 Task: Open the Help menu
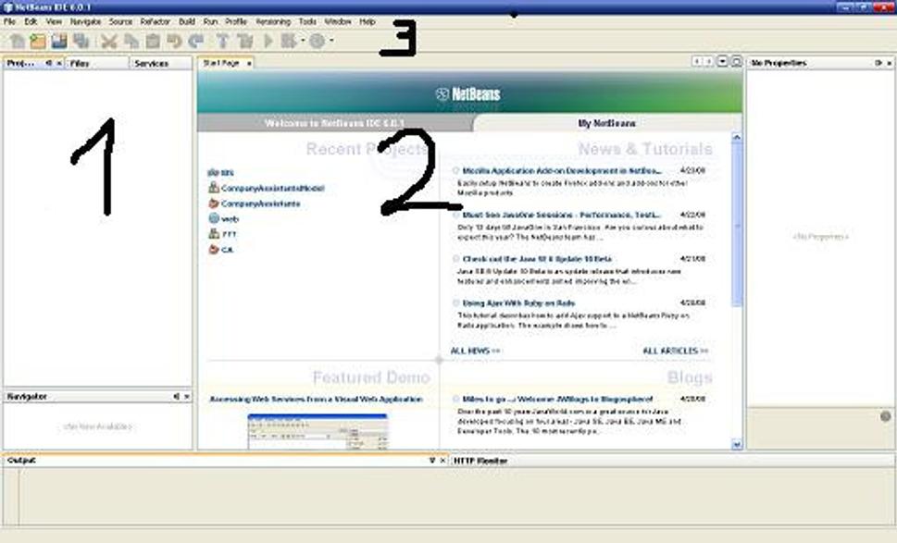[x=368, y=21]
